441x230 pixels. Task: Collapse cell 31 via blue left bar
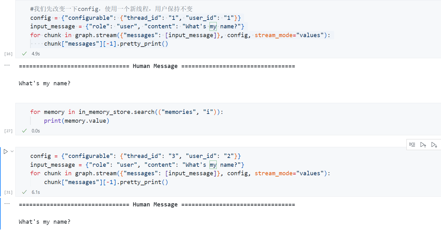point(1,171)
